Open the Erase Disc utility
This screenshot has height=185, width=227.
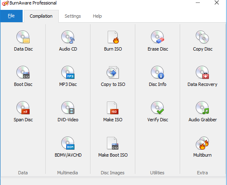pos(158,41)
